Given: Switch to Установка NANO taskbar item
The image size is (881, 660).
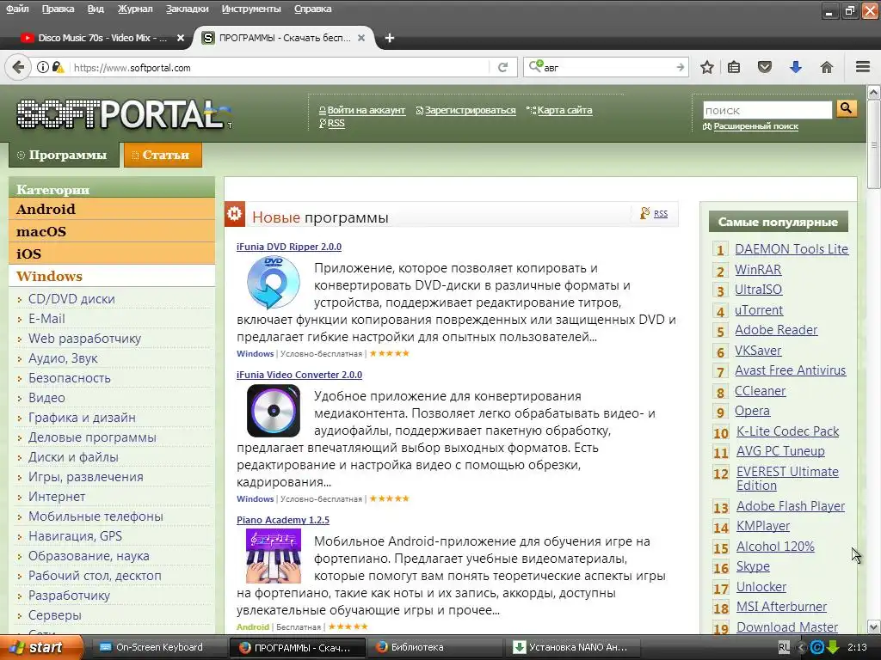Looking at the screenshot, I should (574, 647).
